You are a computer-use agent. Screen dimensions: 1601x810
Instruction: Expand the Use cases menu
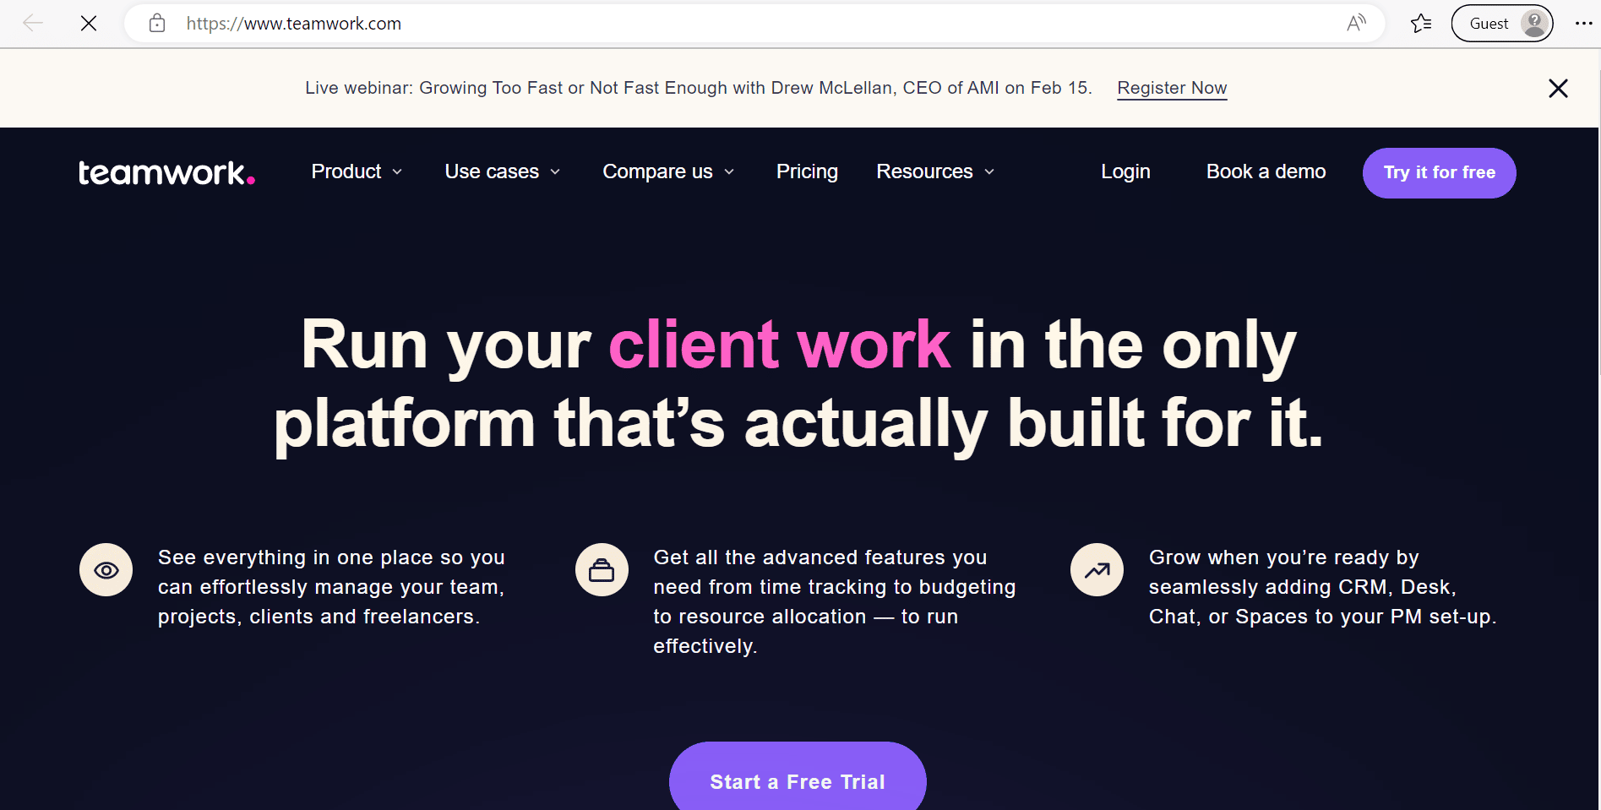pyautogui.click(x=503, y=171)
